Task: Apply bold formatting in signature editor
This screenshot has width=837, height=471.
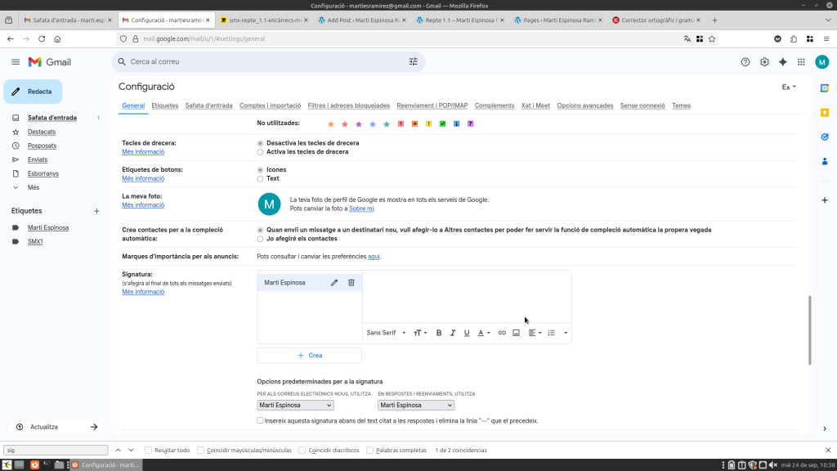Action: 439,333
